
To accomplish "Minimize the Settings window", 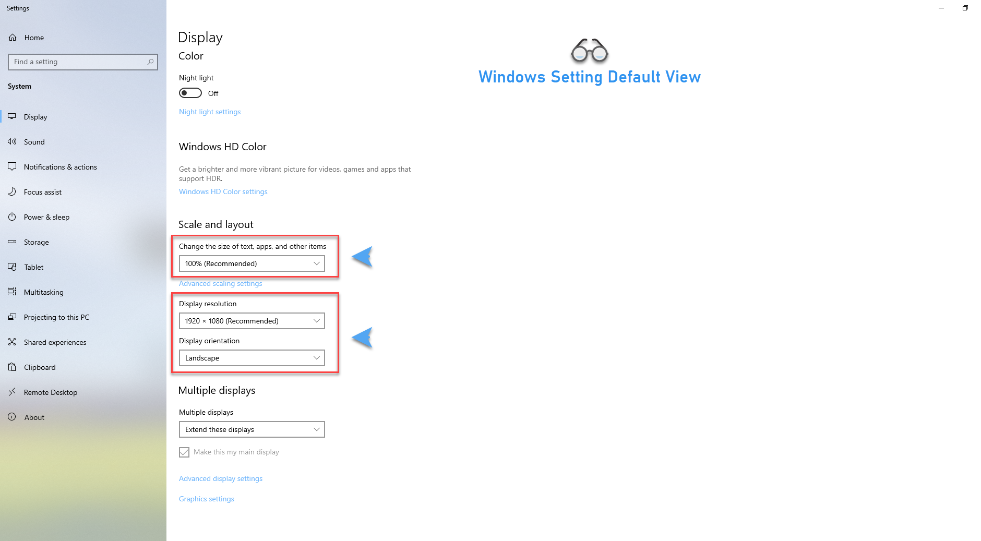I will point(941,8).
